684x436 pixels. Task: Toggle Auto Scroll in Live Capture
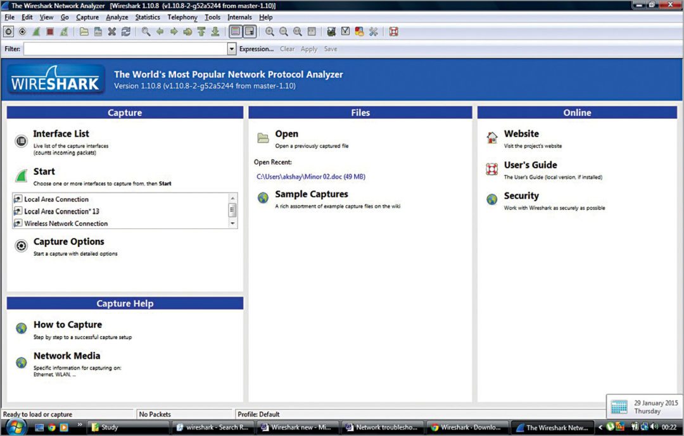tap(249, 31)
